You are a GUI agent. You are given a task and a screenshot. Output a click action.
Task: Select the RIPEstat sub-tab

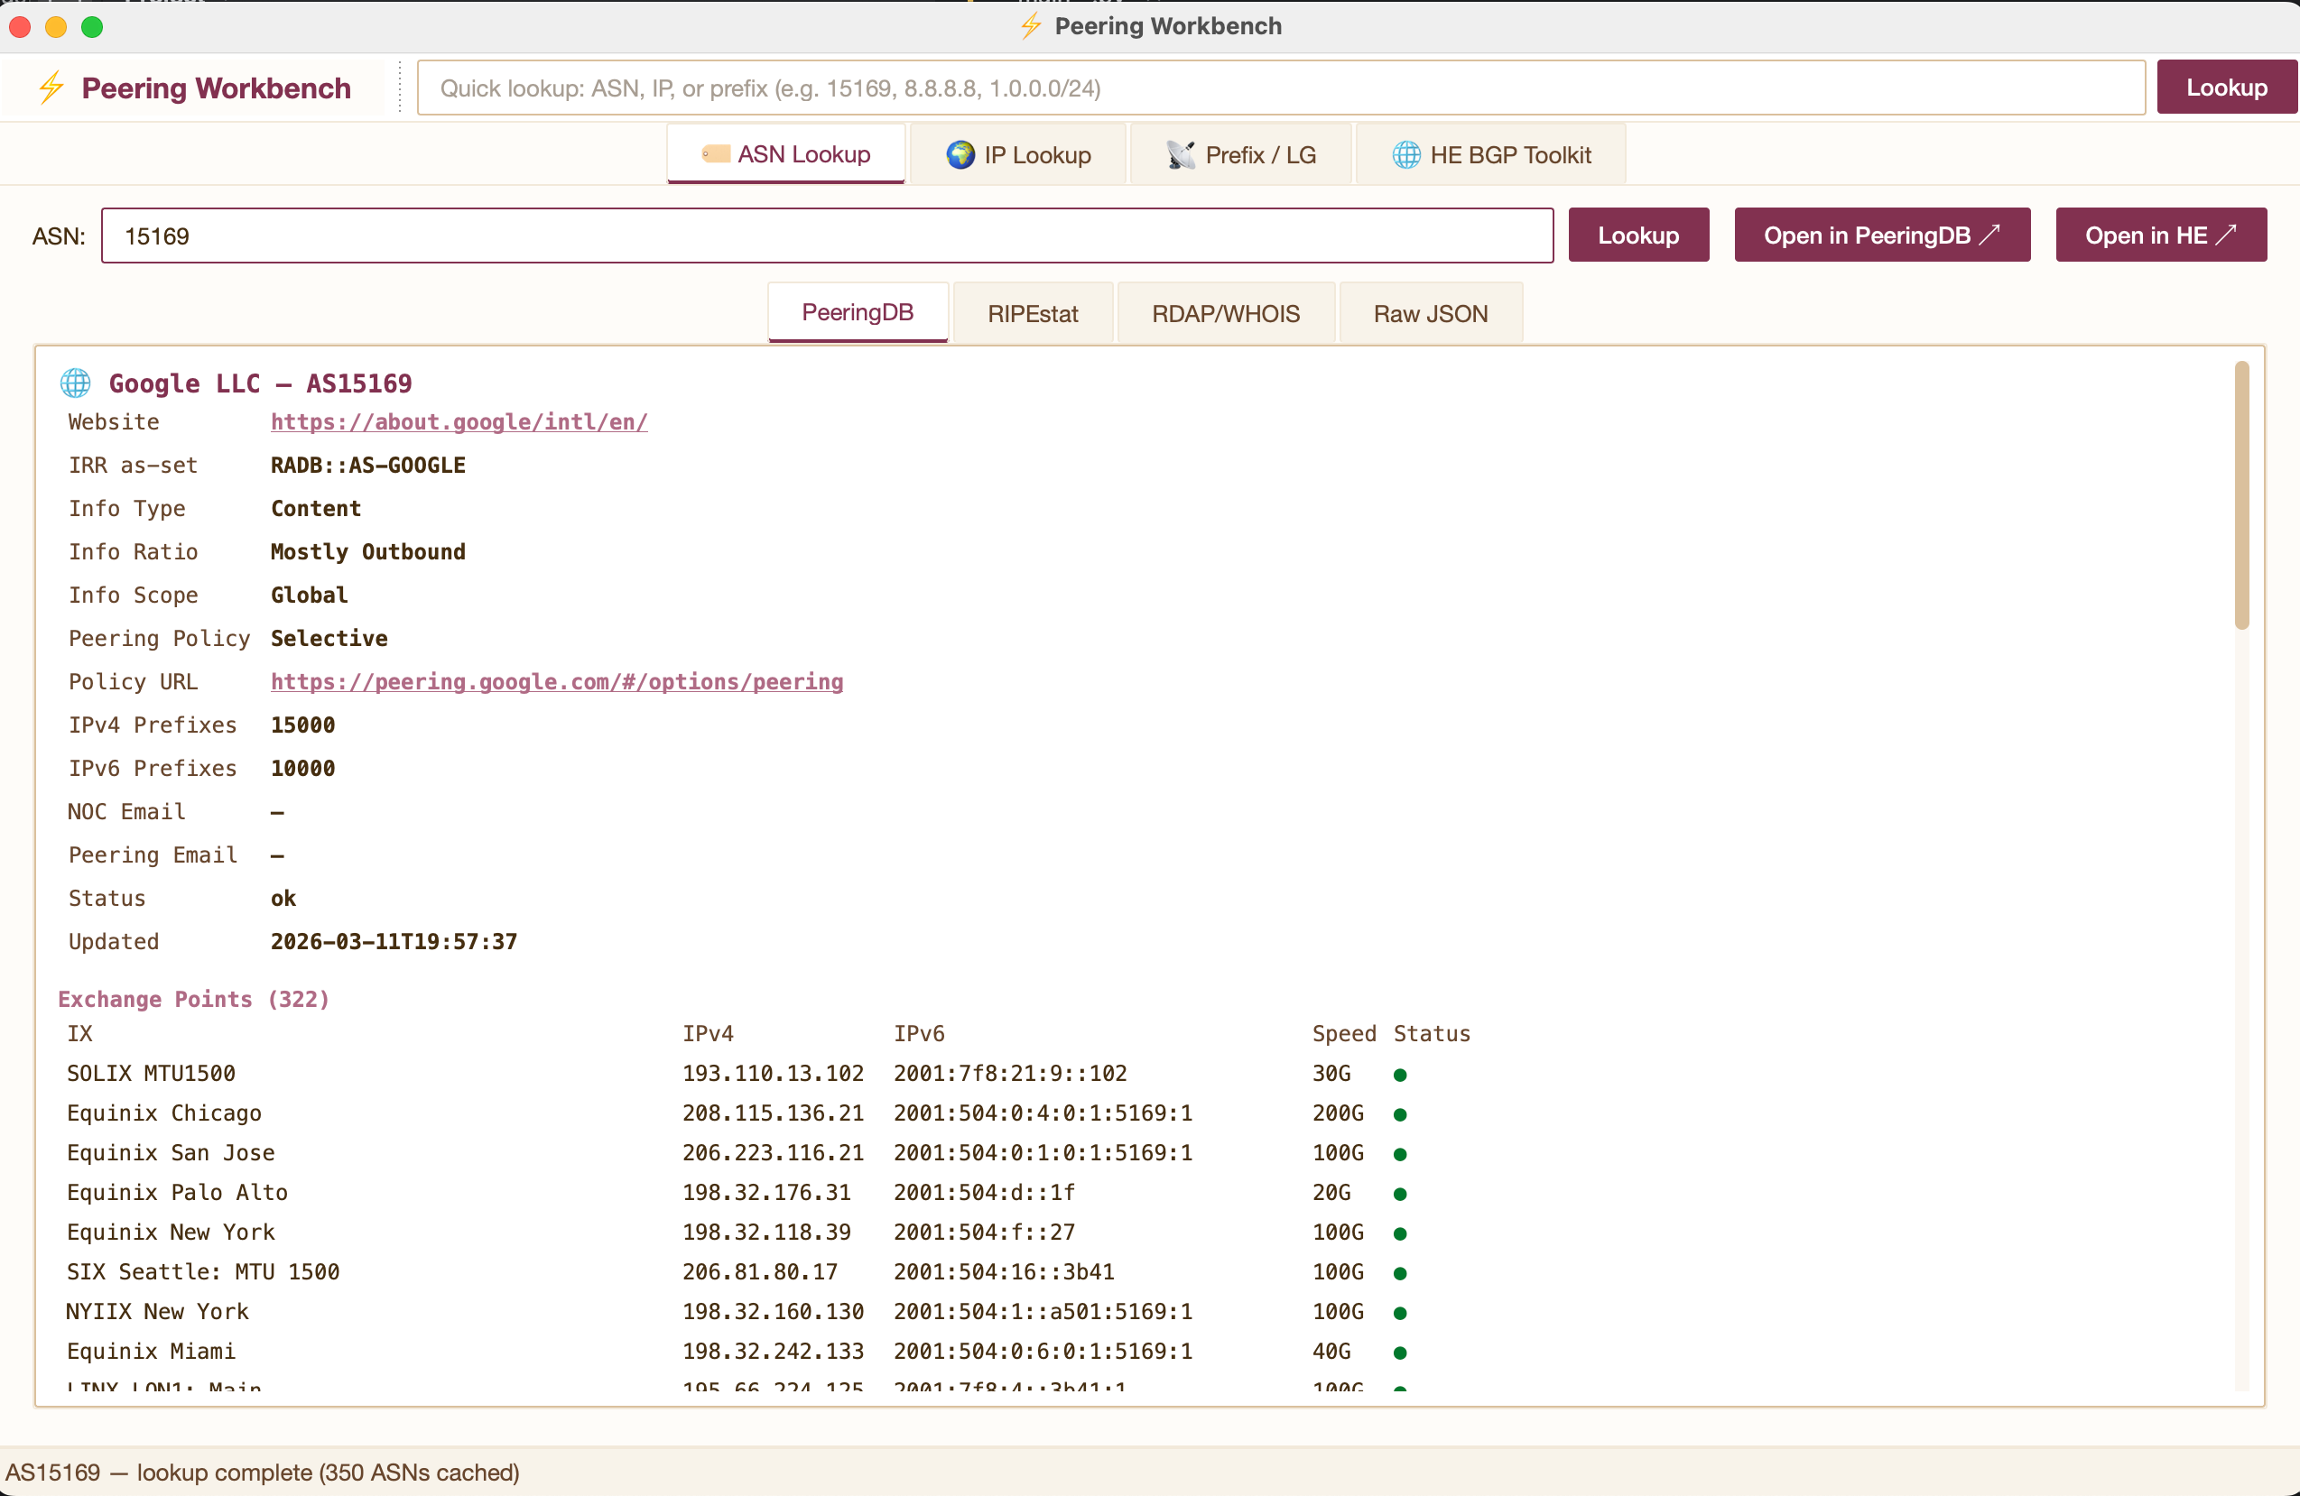point(1032,313)
